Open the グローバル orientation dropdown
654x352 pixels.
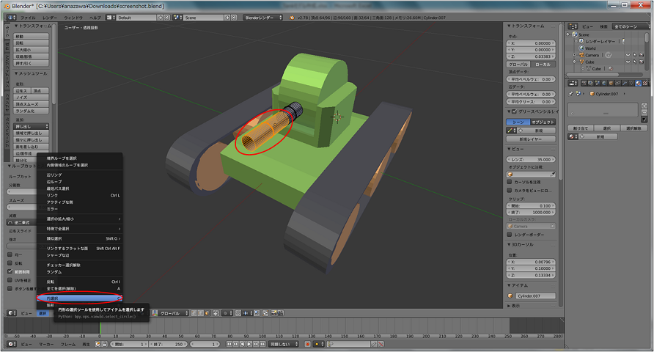click(x=173, y=313)
